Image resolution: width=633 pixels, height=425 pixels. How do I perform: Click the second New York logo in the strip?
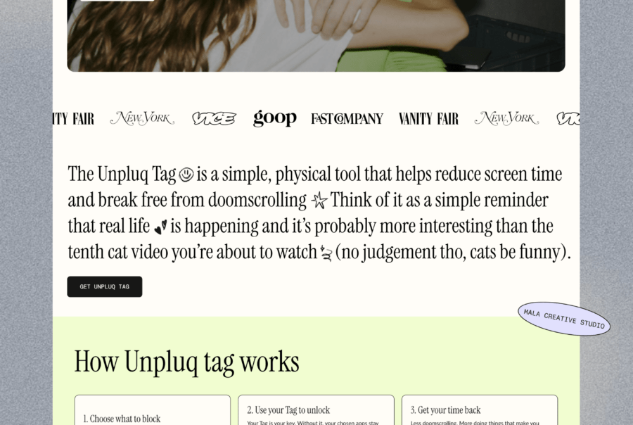(x=508, y=118)
